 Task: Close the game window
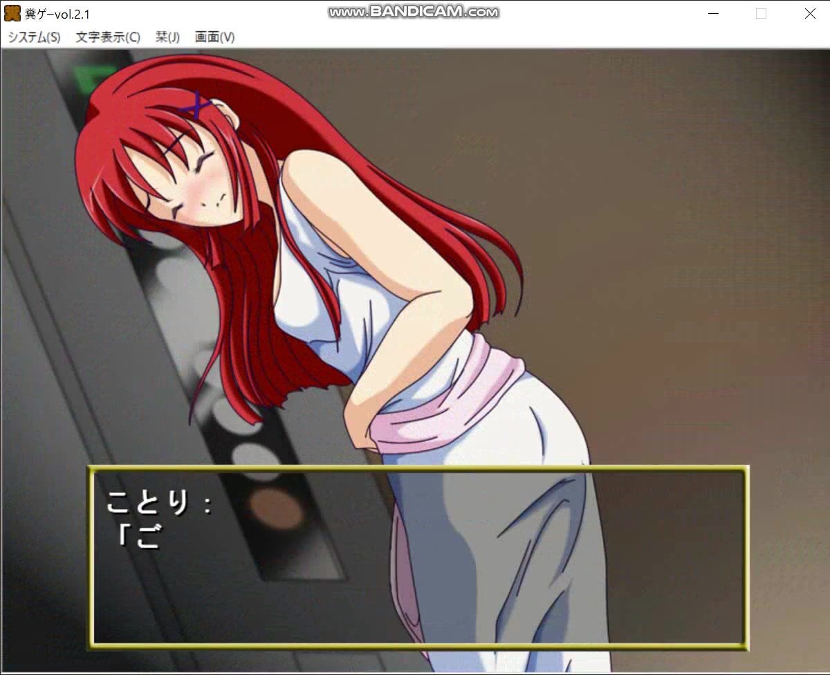(809, 14)
